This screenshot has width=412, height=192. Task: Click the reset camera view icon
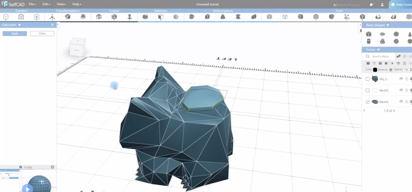click(21, 17)
